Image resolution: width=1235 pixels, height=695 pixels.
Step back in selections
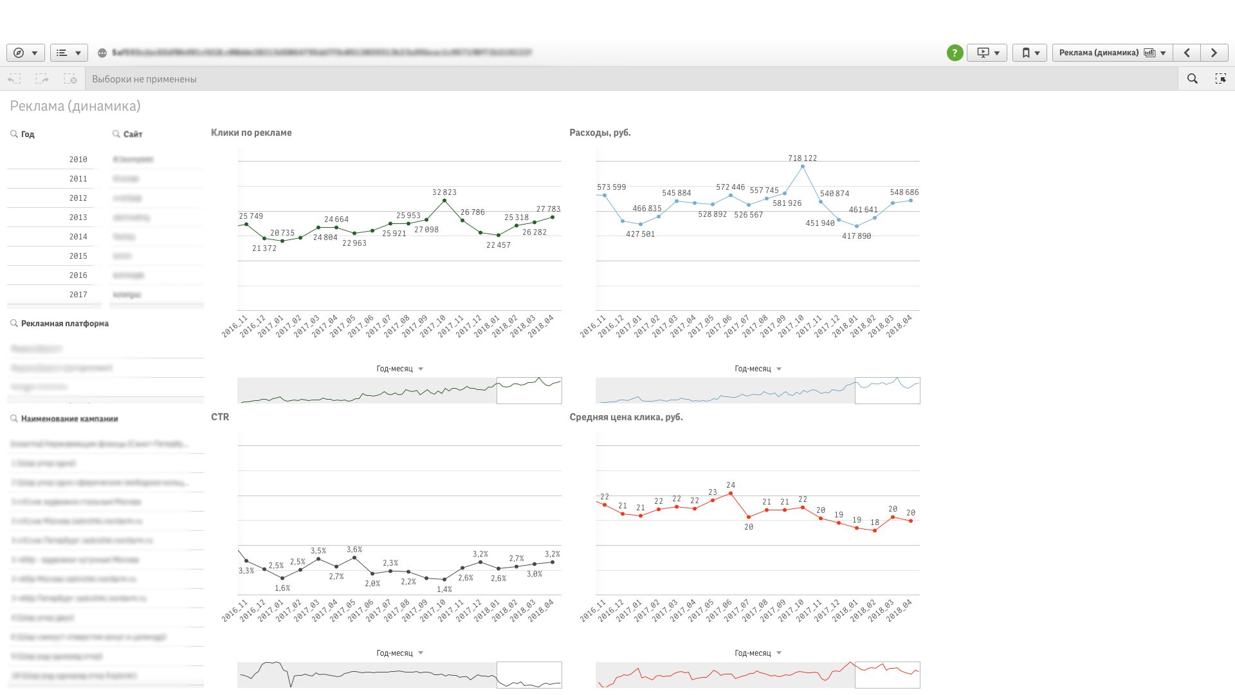click(x=14, y=79)
